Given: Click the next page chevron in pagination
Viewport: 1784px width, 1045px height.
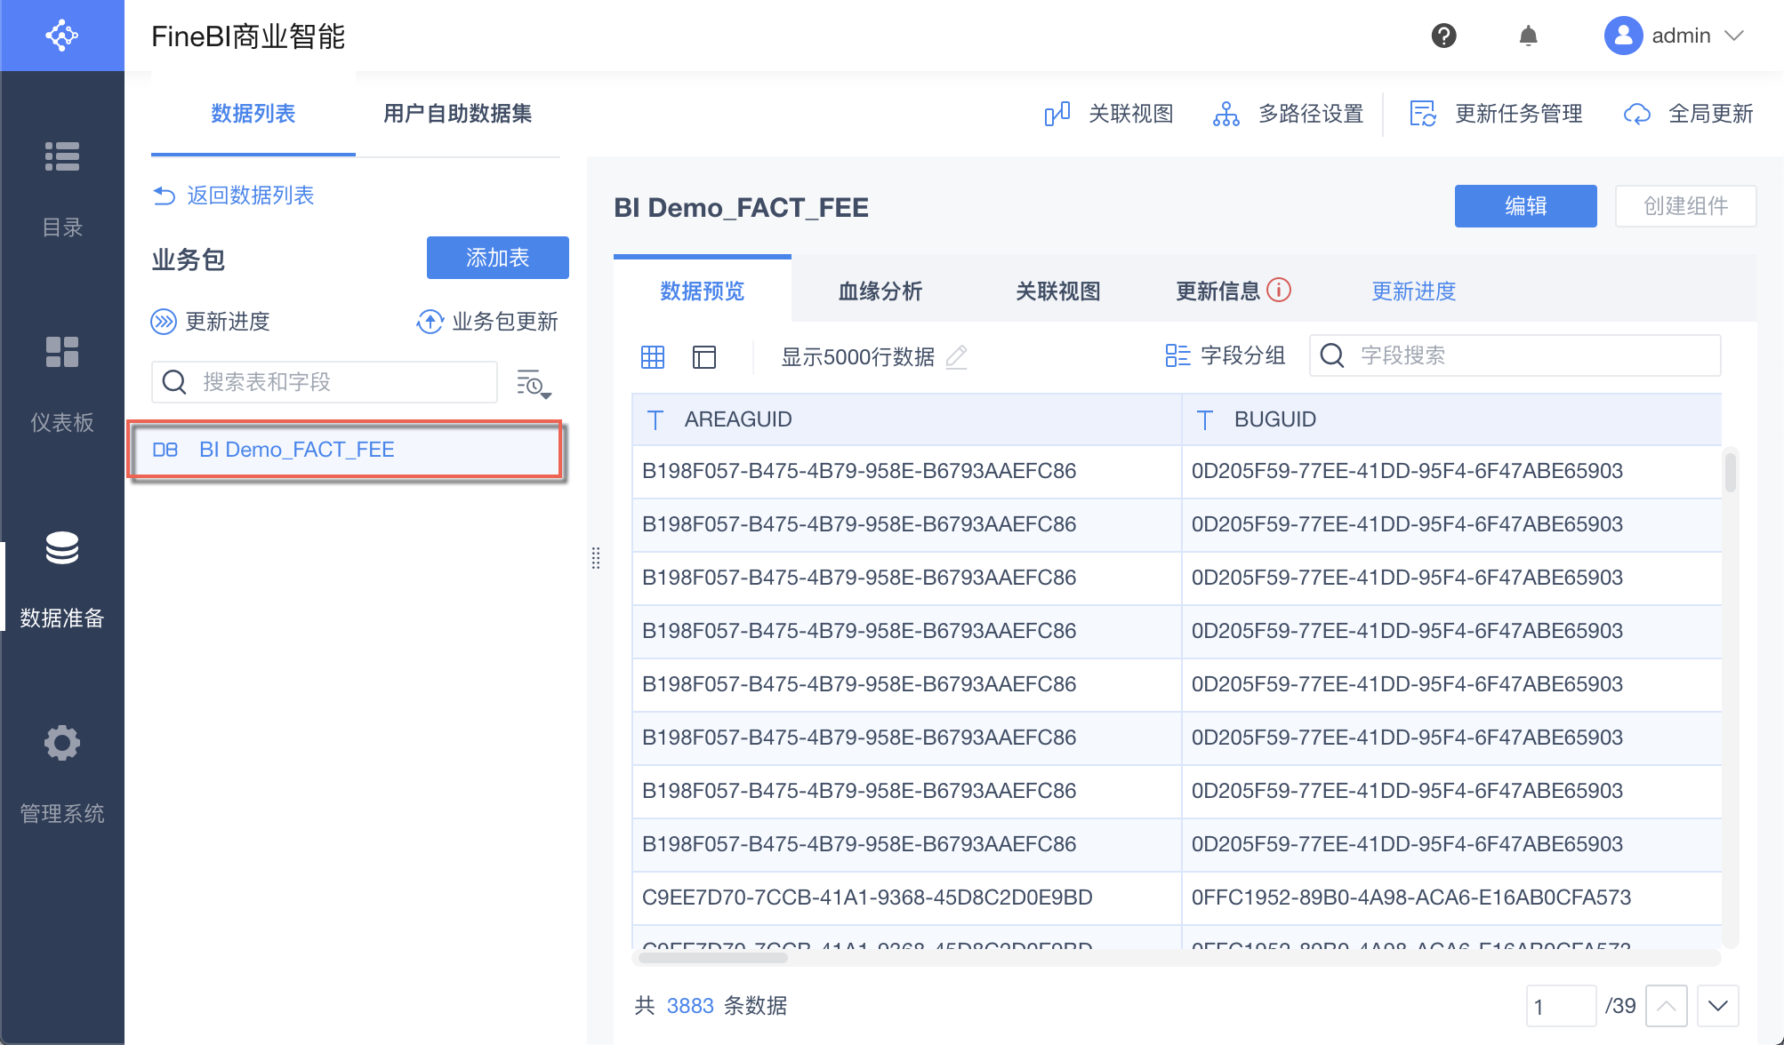Looking at the screenshot, I should click(x=1716, y=1006).
